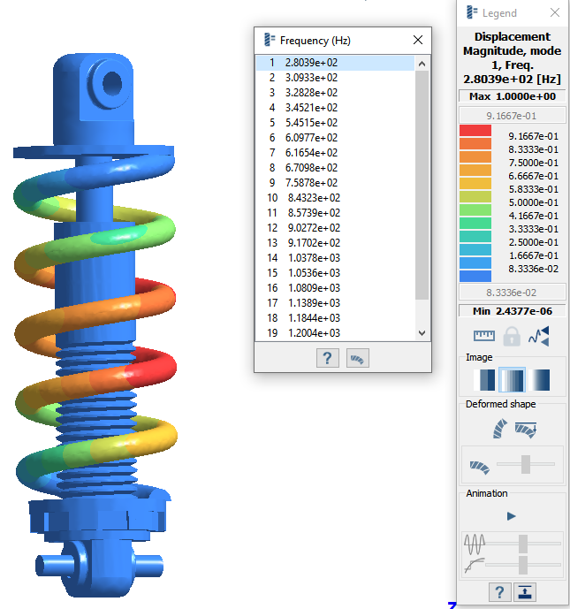Image resolution: width=570 pixels, height=609 pixels.
Task: Click the first deformed shape icon
Action: pos(498,430)
